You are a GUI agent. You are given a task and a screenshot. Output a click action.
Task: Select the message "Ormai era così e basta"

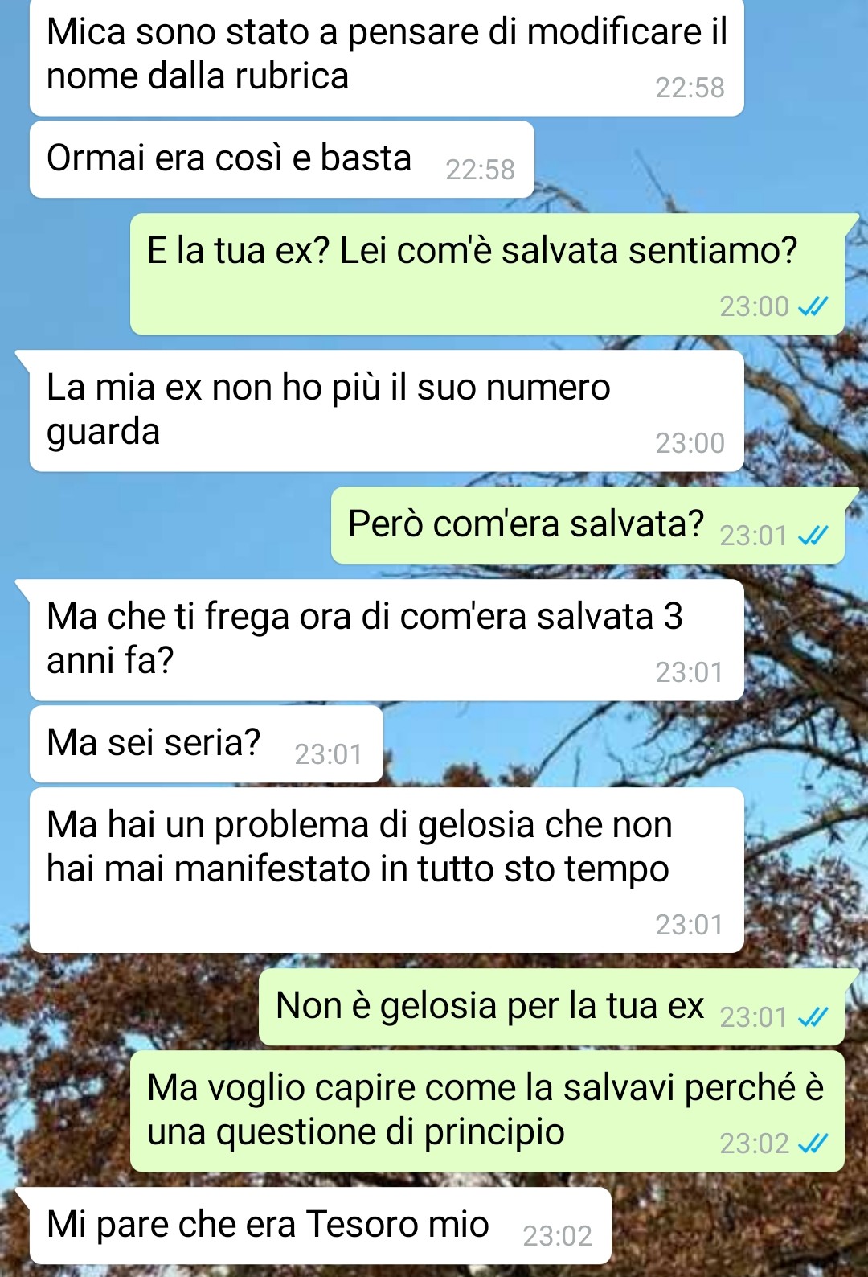click(x=282, y=159)
